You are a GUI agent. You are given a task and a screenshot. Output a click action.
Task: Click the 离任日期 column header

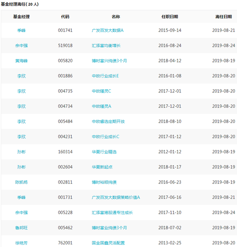coord(224,17)
